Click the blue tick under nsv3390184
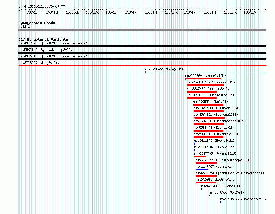The height and width of the screenshot is (214, 275). (x=195, y=150)
